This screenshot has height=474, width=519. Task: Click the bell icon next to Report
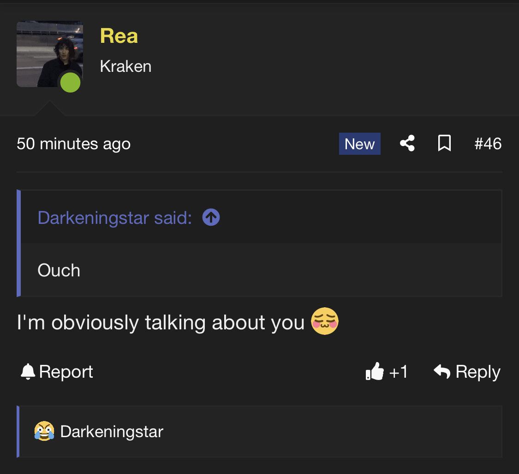[x=28, y=371]
